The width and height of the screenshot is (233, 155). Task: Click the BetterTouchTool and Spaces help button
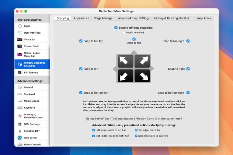coord(134,119)
